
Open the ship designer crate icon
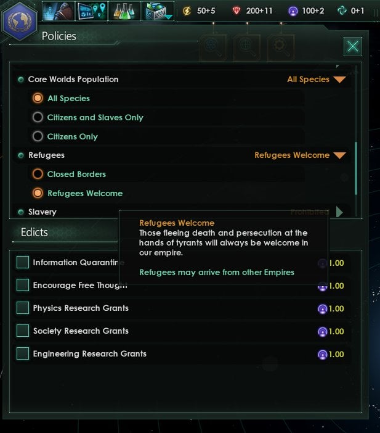(x=158, y=10)
